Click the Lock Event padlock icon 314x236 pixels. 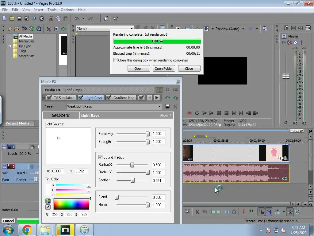pos(234,212)
